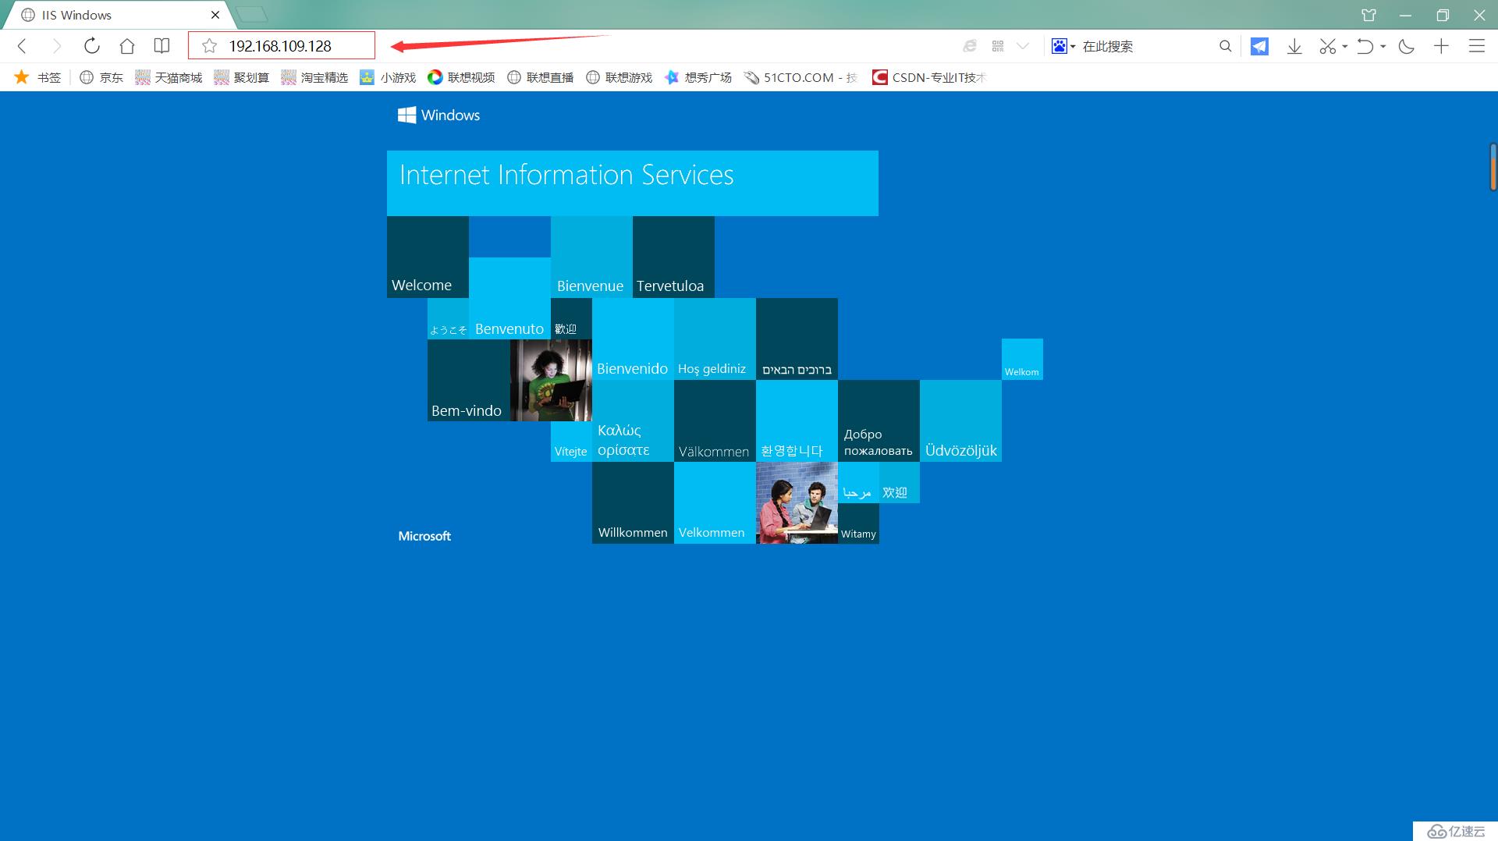Click the two people with laptop photo
The height and width of the screenshot is (841, 1498).
pyautogui.click(x=797, y=502)
